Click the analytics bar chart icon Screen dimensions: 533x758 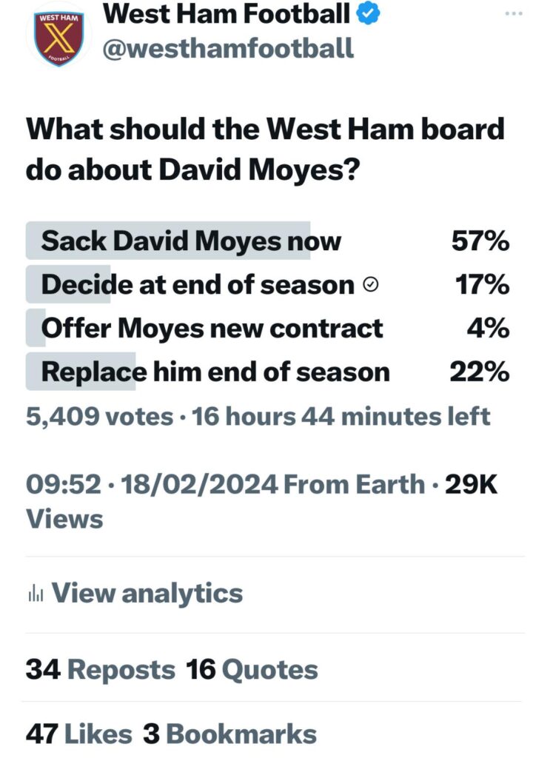[x=36, y=593]
